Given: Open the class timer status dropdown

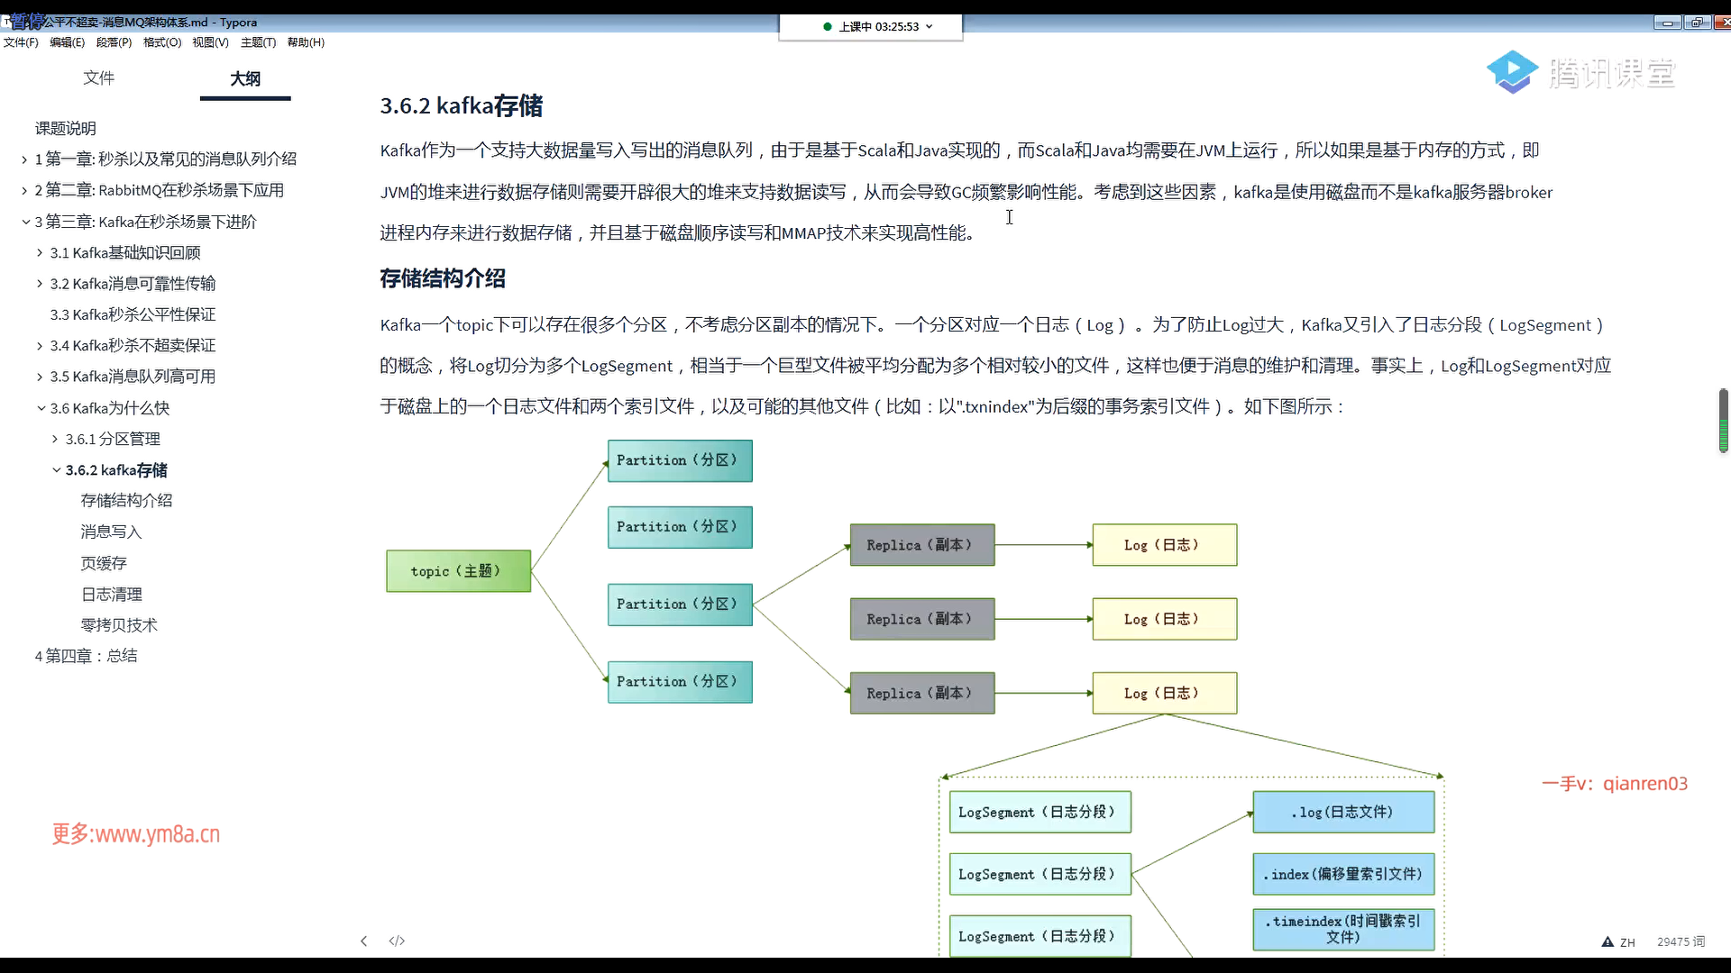Looking at the screenshot, I should [929, 26].
